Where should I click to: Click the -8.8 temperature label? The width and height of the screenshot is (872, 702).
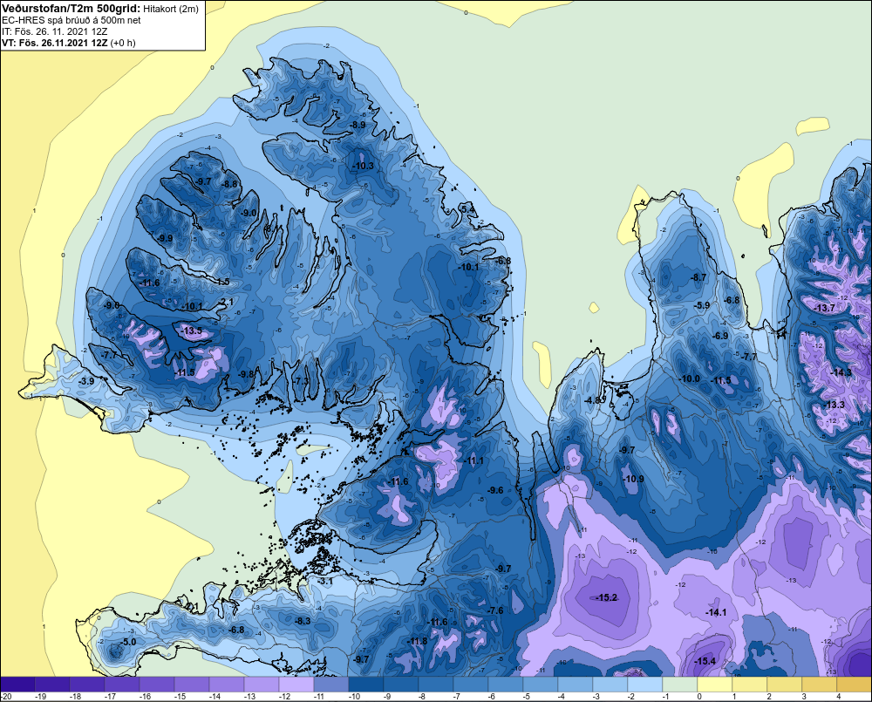[x=229, y=184]
